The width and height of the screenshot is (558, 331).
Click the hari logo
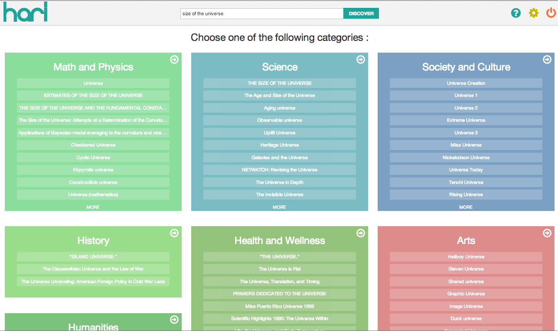click(25, 12)
